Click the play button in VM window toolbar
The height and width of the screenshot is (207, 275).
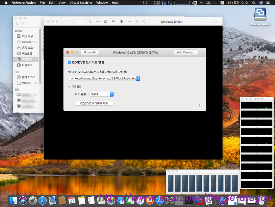[x=65, y=22]
